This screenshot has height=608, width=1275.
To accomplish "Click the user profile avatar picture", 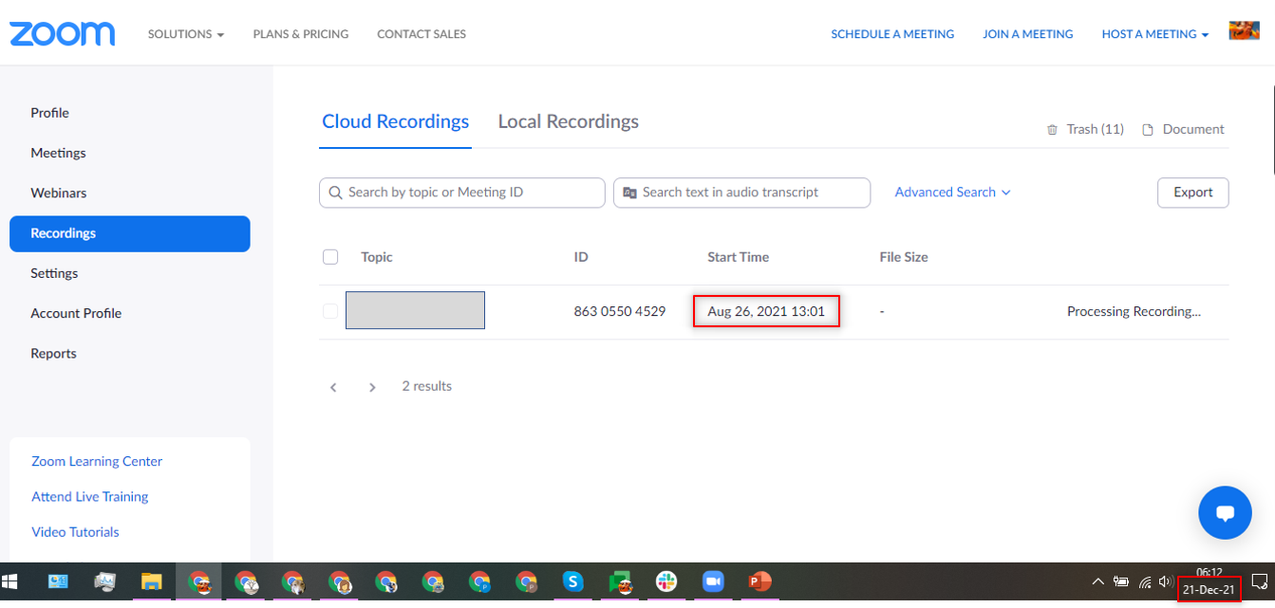I will click(x=1244, y=31).
